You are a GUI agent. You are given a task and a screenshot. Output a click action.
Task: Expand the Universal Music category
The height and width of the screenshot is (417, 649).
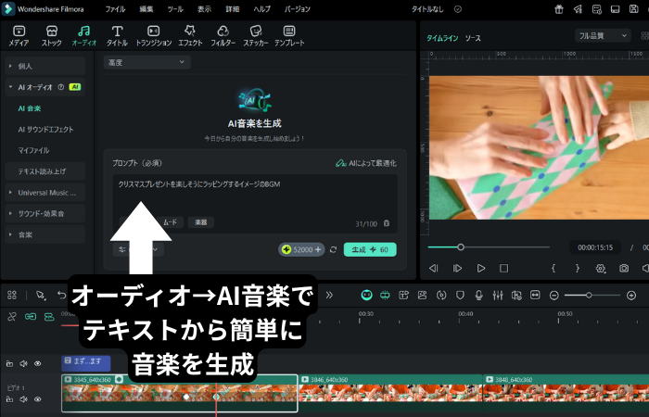[45, 193]
